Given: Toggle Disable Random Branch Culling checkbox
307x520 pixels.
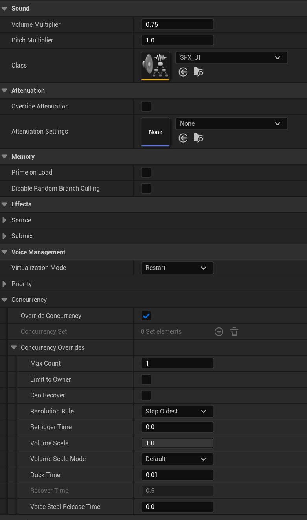Looking at the screenshot, I should [146, 188].
